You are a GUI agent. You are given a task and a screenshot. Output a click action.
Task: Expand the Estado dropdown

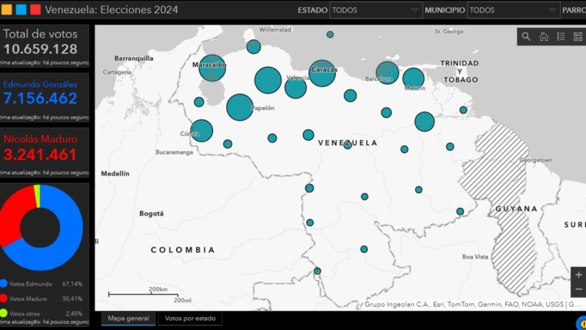(376, 10)
